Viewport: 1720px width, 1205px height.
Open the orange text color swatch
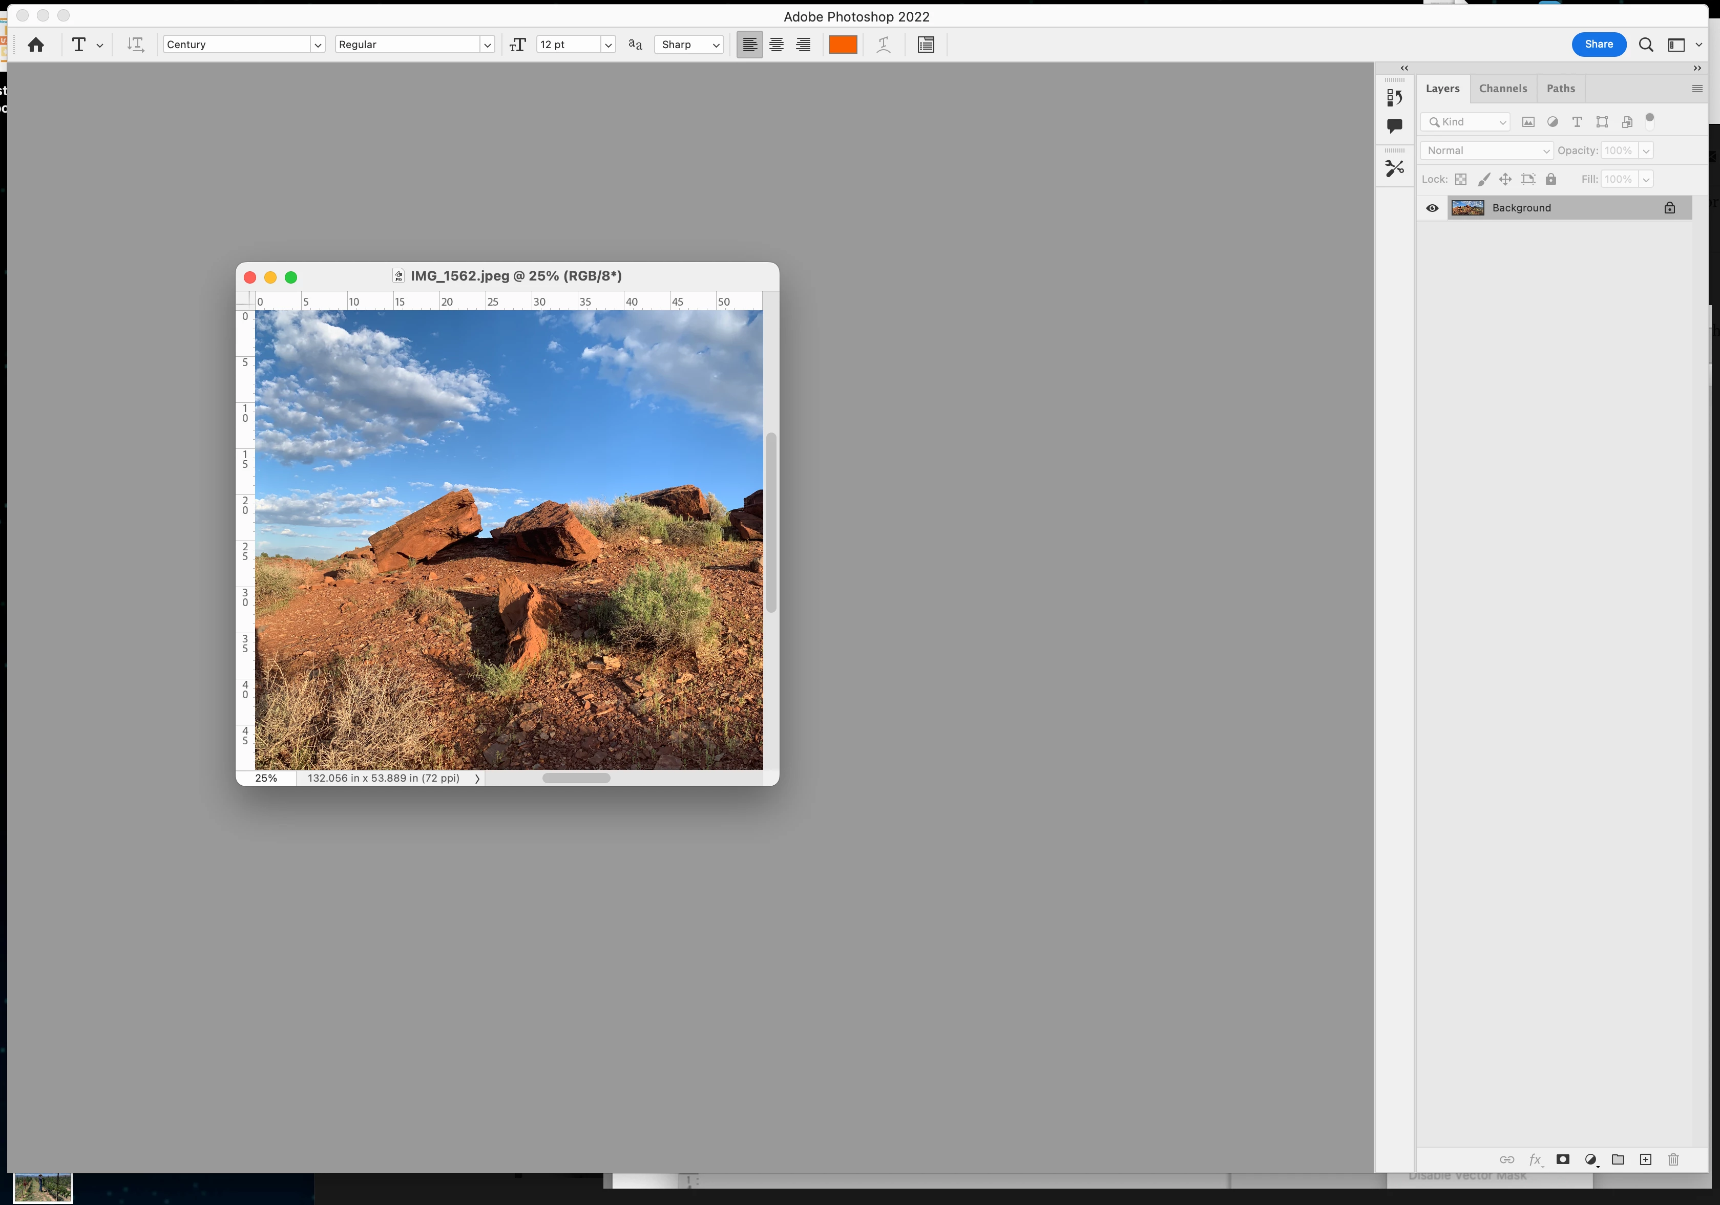pos(843,45)
